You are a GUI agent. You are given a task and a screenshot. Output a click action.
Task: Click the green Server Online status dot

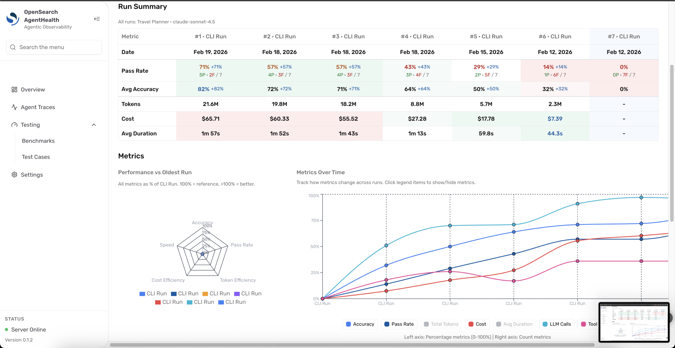(7, 330)
